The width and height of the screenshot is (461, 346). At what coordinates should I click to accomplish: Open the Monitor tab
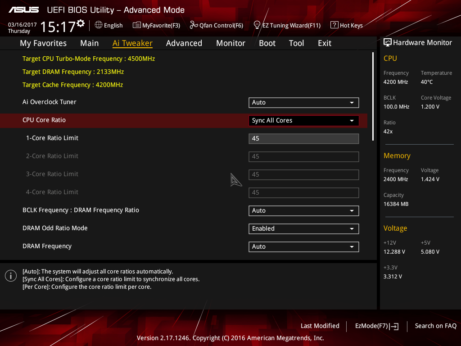click(x=230, y=43)
